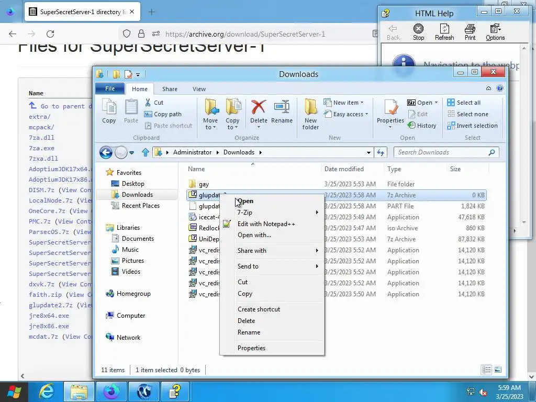Open the mcpack/ directory link

click(x=41, y=127)
